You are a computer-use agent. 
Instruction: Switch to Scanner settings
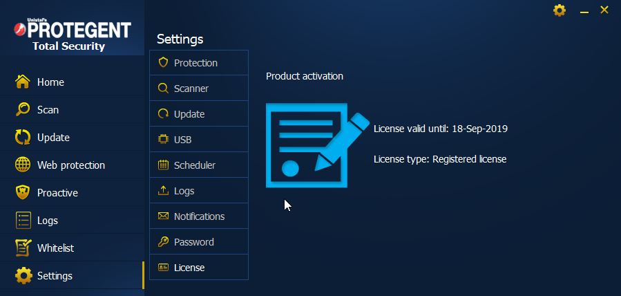[198, 89]
